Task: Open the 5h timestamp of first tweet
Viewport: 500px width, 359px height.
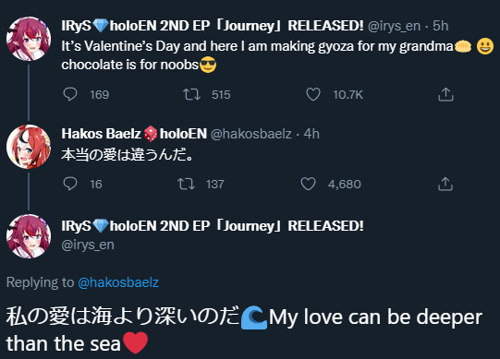Action: click(440, 26)
